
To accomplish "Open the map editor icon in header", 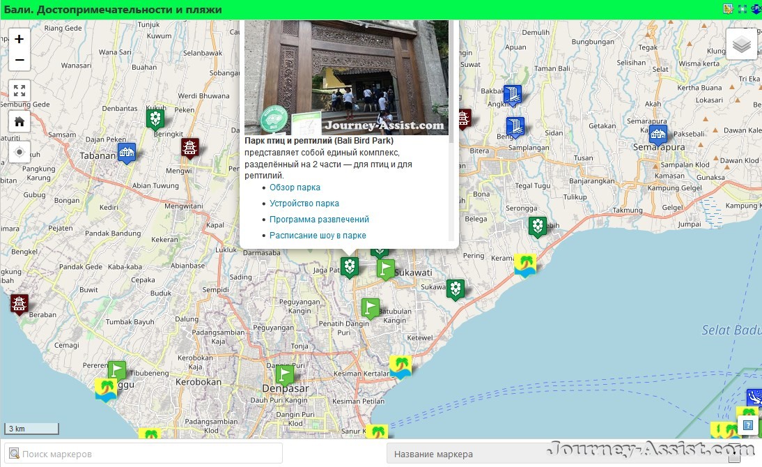I will coord(727,9).
